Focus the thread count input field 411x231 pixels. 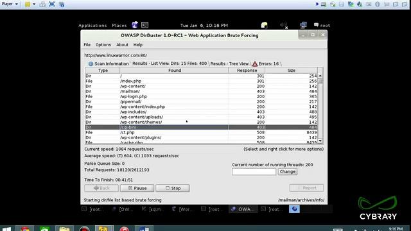(254, 172)
